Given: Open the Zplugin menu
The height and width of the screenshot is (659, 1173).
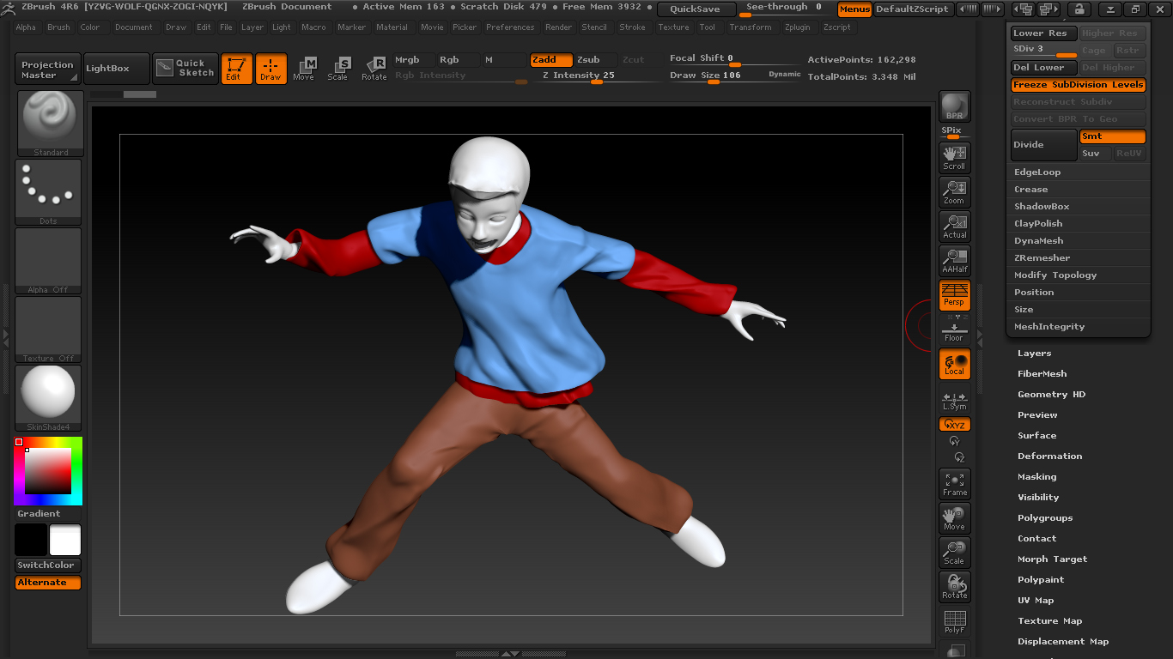Looking at the screenshot, I should coord(797,27).
